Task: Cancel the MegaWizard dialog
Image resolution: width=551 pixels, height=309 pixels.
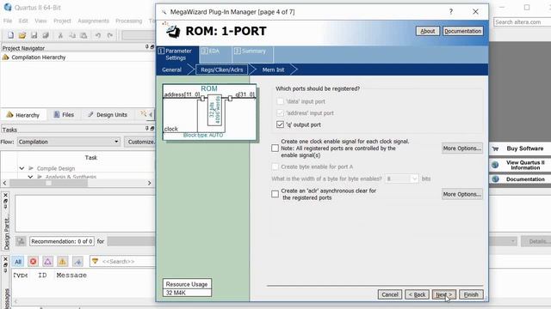Action: [390, 294]
